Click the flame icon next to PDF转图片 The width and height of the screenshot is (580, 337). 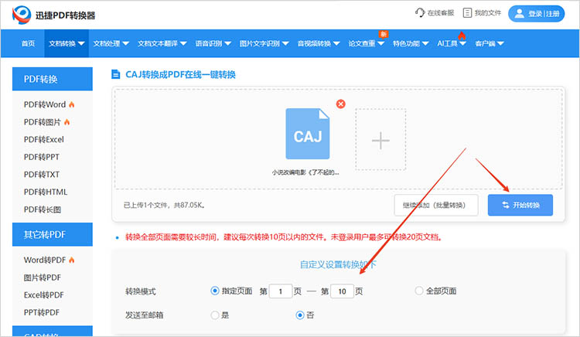coord(67,122)
